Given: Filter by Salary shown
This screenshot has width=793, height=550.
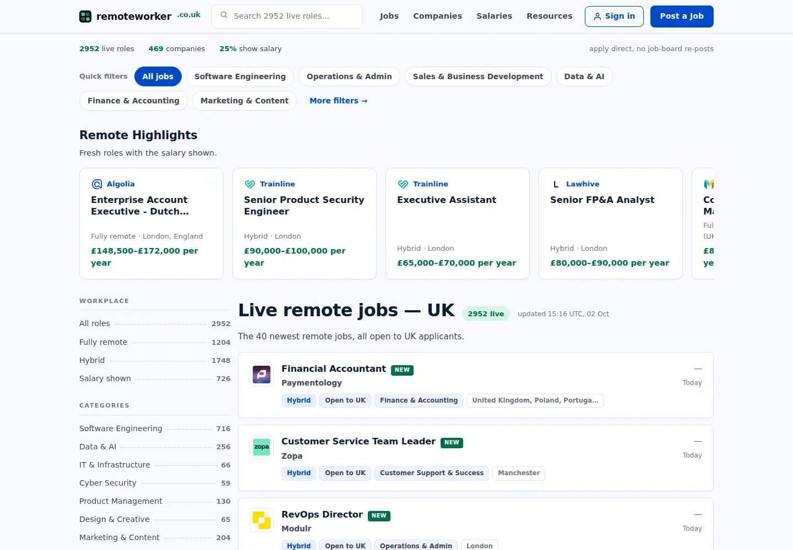Looking at the screenshot, I should [x=155, y=378].
